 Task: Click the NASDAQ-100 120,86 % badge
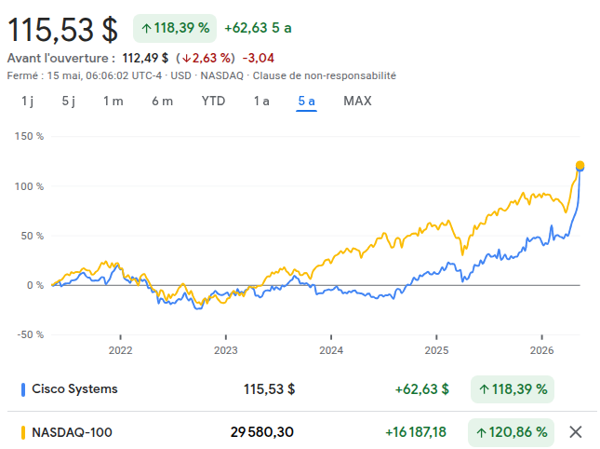coord(512,432)
